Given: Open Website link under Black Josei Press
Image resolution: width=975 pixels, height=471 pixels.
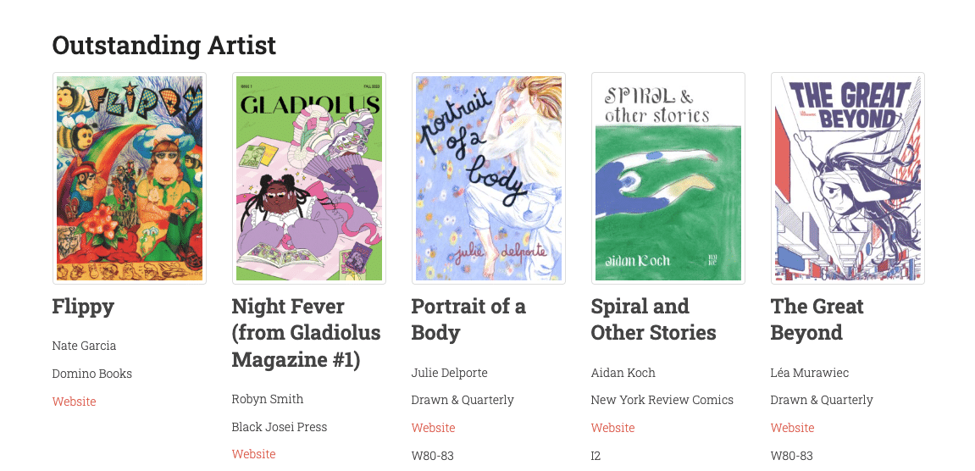Looking at the screenshot, I should point(253,454).
